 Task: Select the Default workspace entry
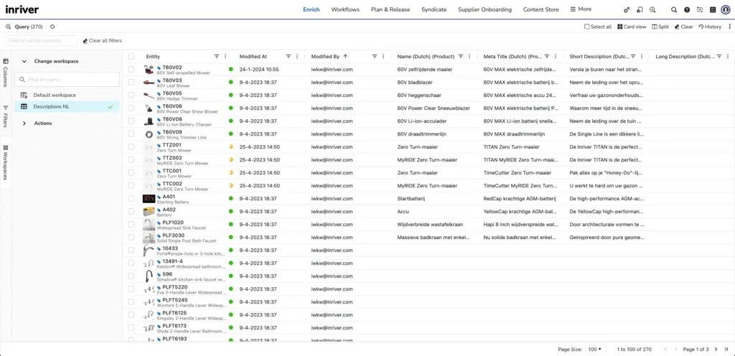coord(54,95)
